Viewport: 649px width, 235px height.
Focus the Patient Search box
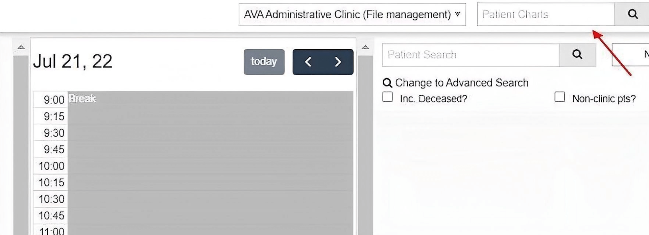click(471, 55)
